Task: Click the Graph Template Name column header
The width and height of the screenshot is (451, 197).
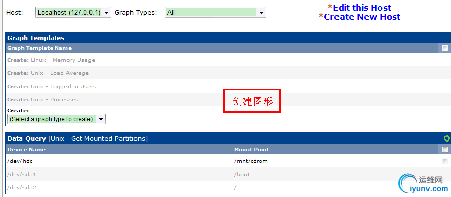Action: tap(39, 48)
